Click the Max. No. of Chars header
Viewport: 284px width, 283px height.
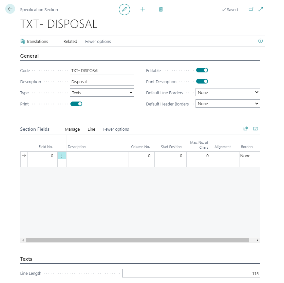coord(199,145)
